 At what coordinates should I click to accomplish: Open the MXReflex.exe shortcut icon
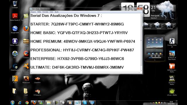point(172,68)
